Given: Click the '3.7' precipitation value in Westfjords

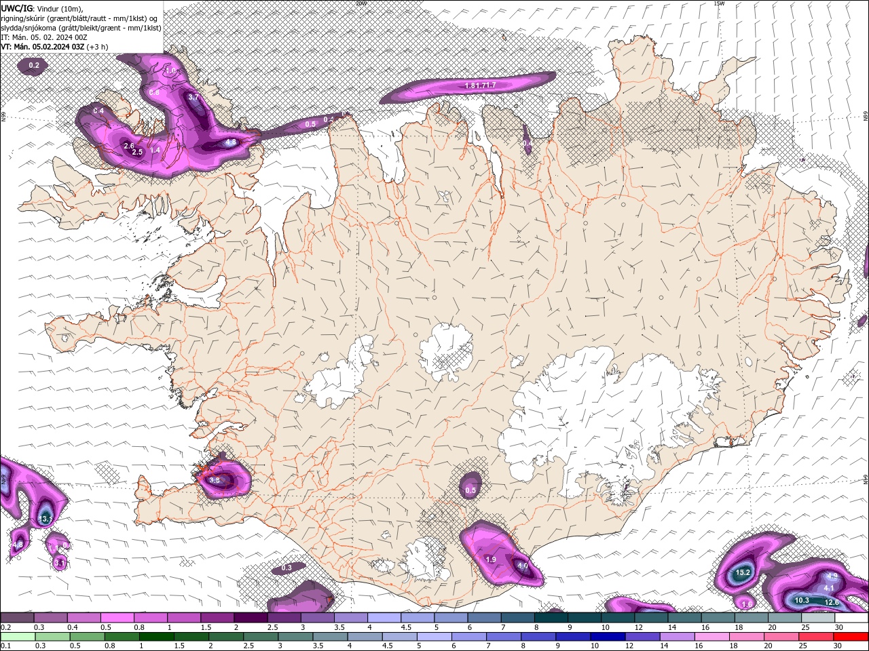Looking at the screenshot, I should coord(193,97).
